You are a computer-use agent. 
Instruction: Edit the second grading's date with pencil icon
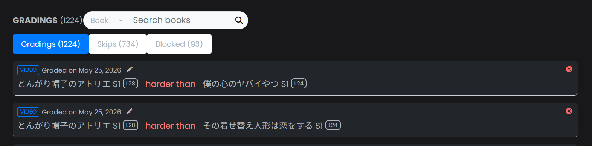coord(130,111)
